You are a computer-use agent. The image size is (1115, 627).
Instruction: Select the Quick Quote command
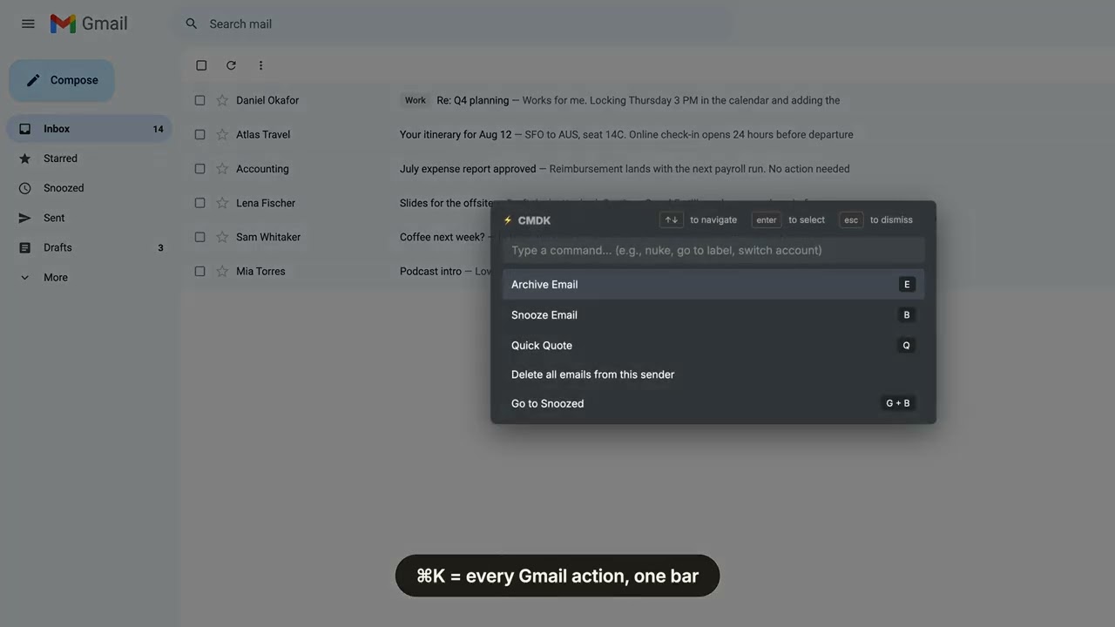(713, 345)
